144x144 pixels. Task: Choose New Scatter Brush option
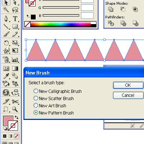pyautogui.click(x=54, y=98)
